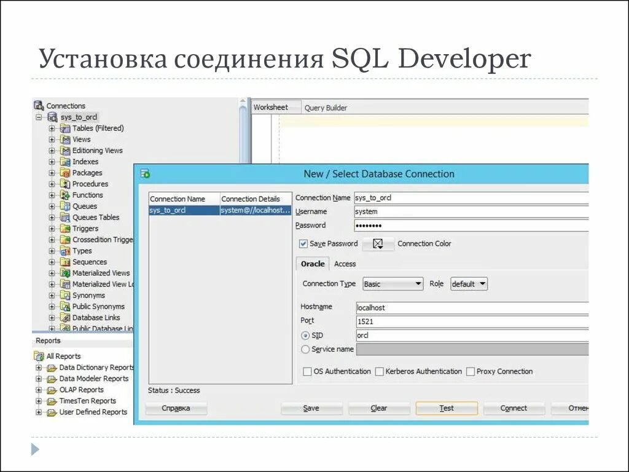Collapse the sys_to_orcl connection node

pyautogui.click(x=39, y=117)
